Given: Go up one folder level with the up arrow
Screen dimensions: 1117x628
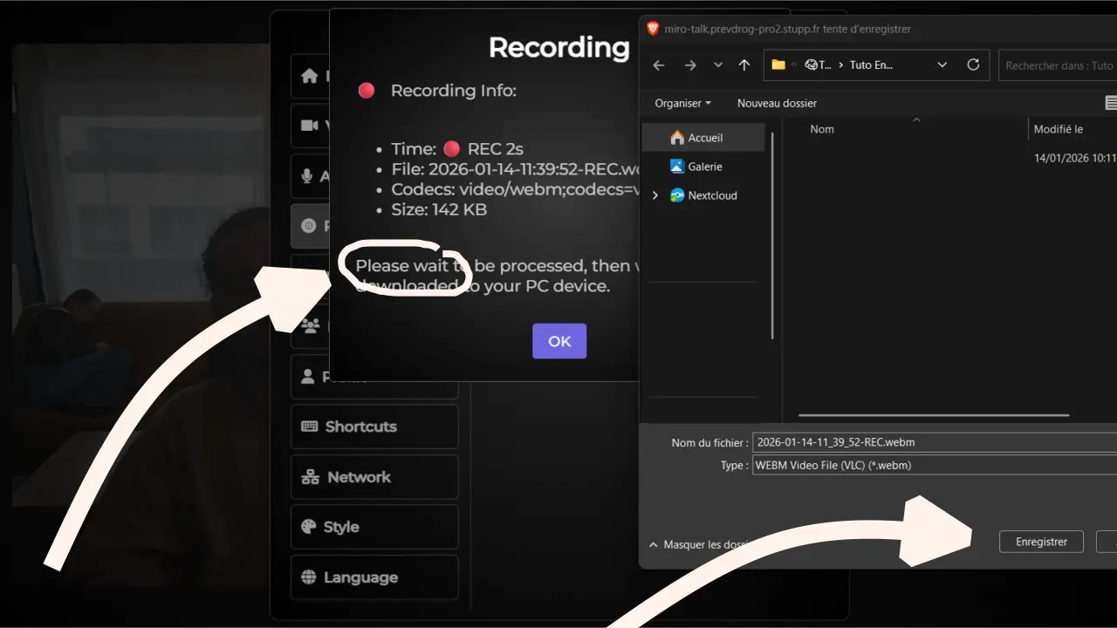Looking at the screenshot, I should tap(744, 65).
